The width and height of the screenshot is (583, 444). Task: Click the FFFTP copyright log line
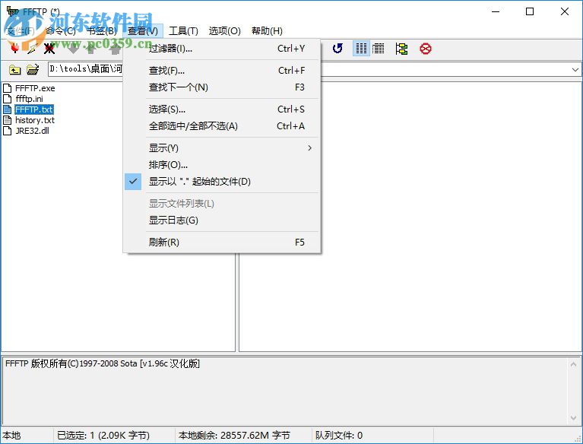(x=103, y=363)
